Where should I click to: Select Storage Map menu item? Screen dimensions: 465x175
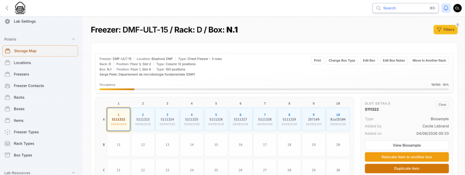40,51
